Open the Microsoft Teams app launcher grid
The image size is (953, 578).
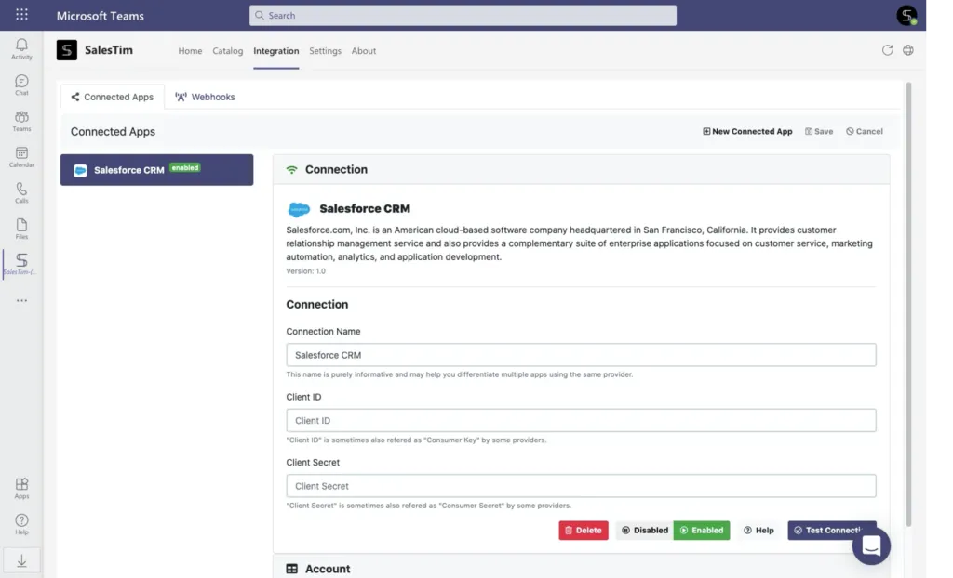22,14
